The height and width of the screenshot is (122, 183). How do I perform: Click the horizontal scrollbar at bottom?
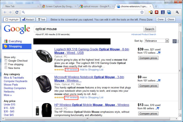87,119
